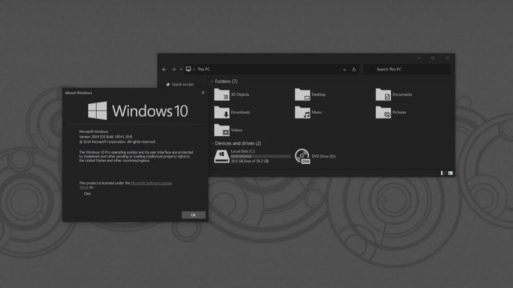Switch to large icons view layout
513x288 pixels.
click(450, 173)
